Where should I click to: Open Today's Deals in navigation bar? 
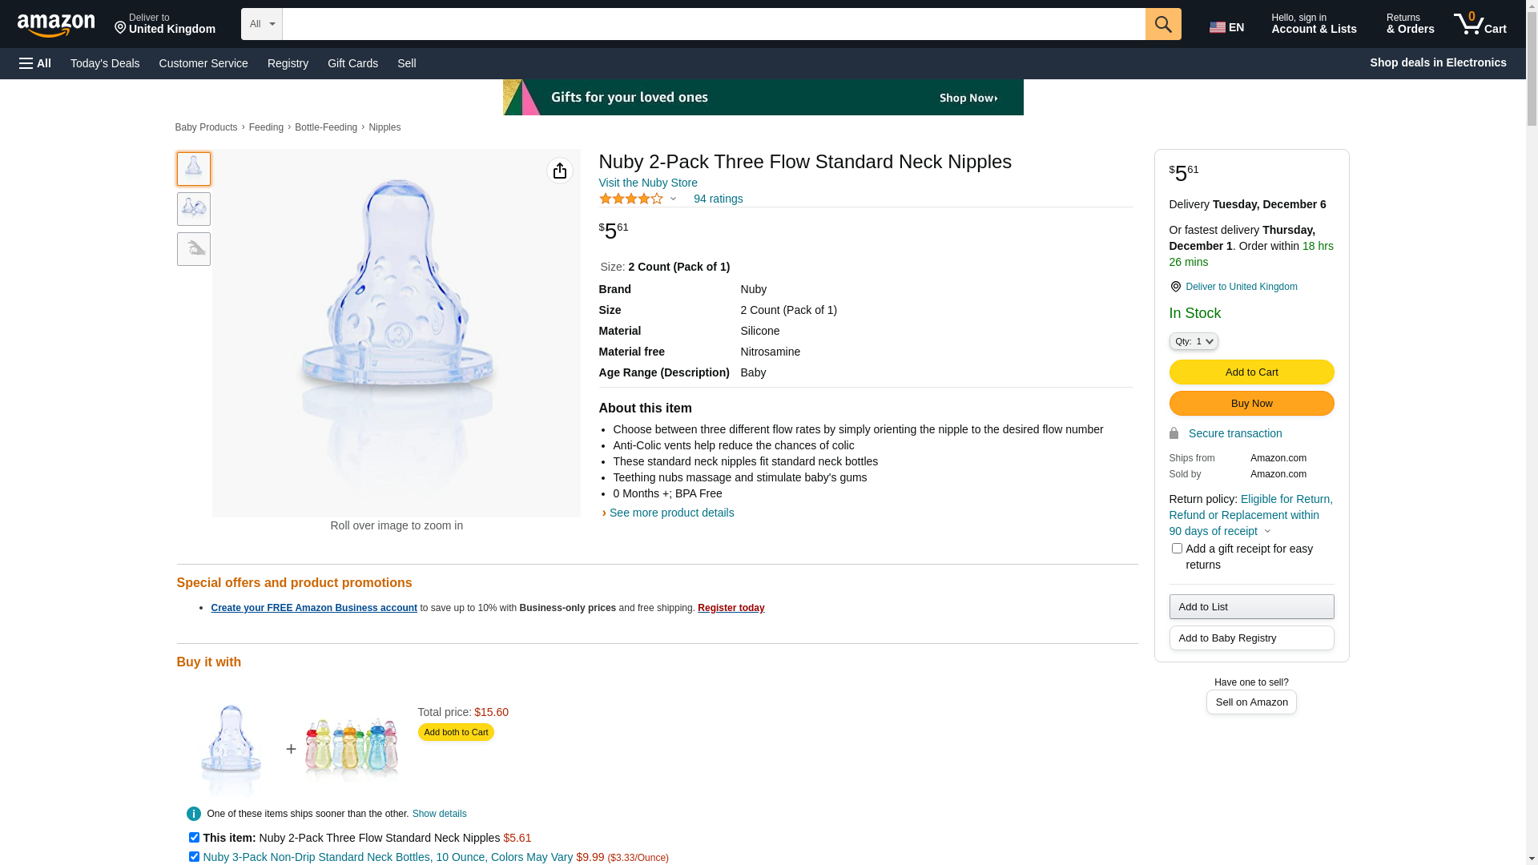coord(105,63)
